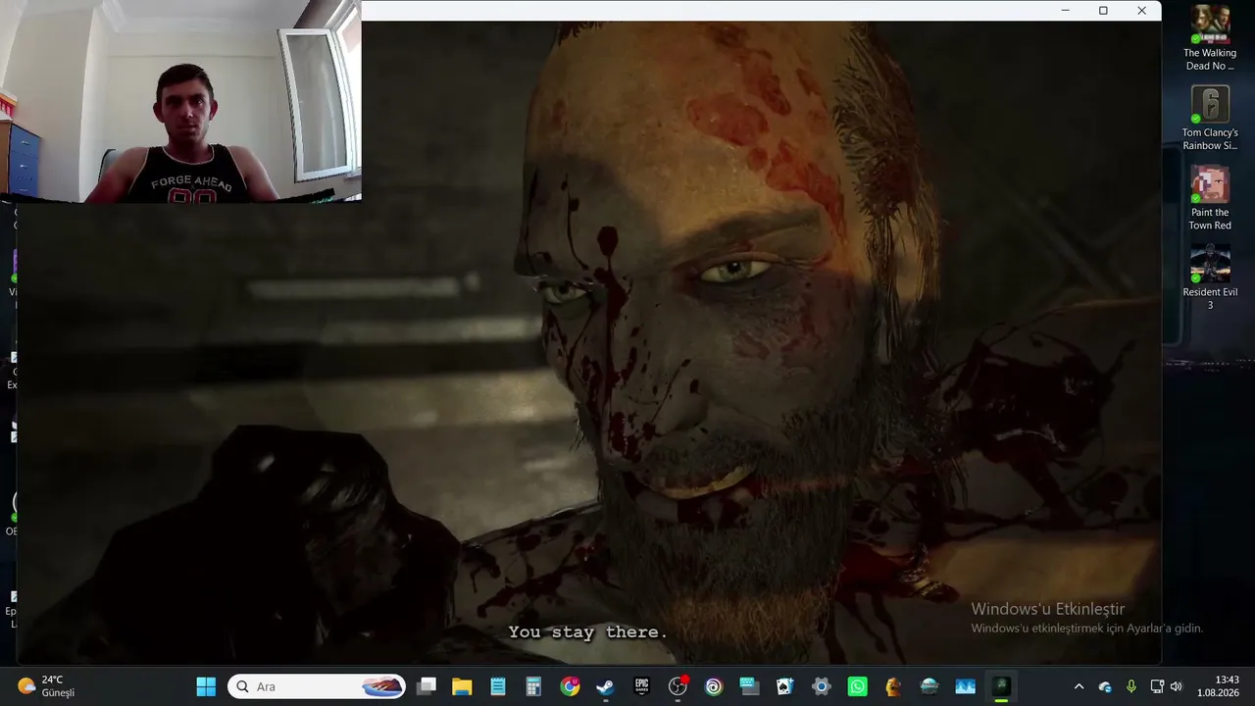Open Notepad from the taskbar
This screenshot has height=706, width=1255.
tap(498, 686)
